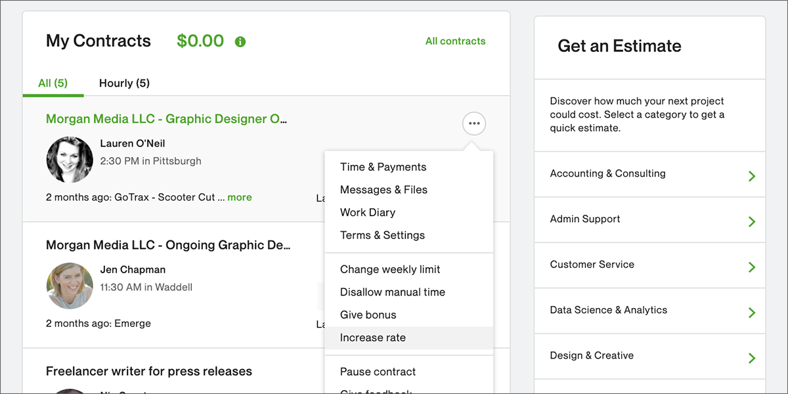Switch to the All (5) tab

(53, 83)
